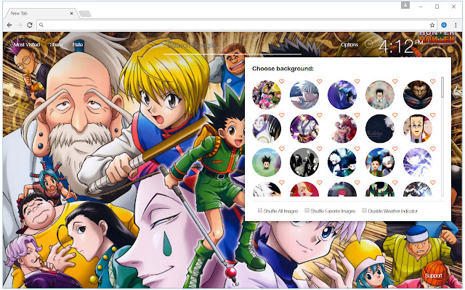The height and width of the screenshot is (290, 465).
Task: Bookmark this page with the star icon
Action: [x=432, y=25]
